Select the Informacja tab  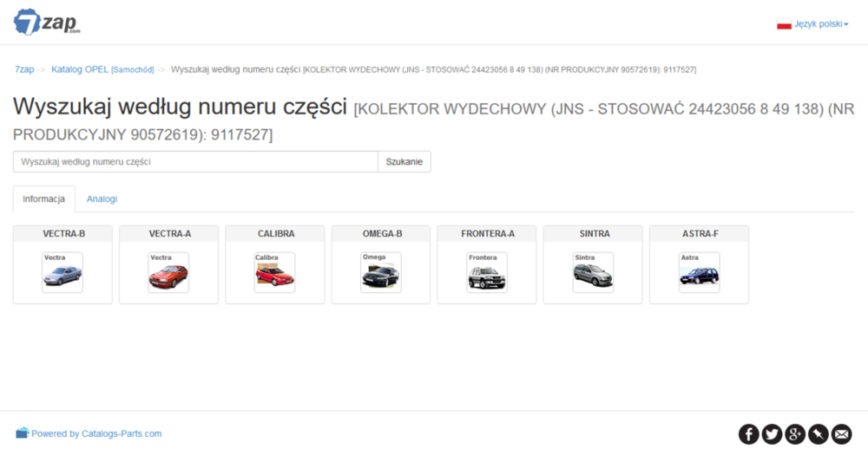(43, 199)
